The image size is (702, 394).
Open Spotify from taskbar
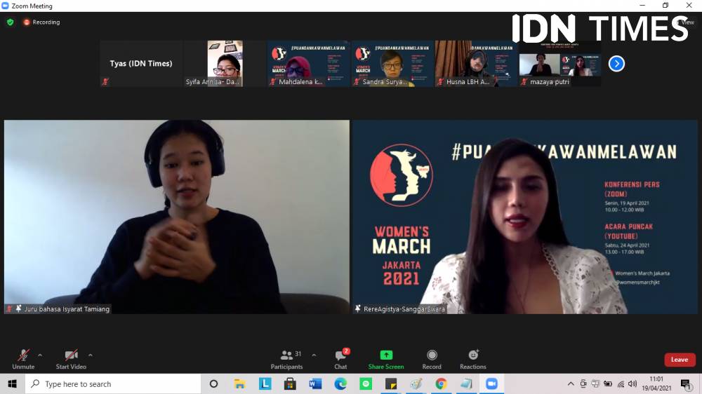click(366, 383)
